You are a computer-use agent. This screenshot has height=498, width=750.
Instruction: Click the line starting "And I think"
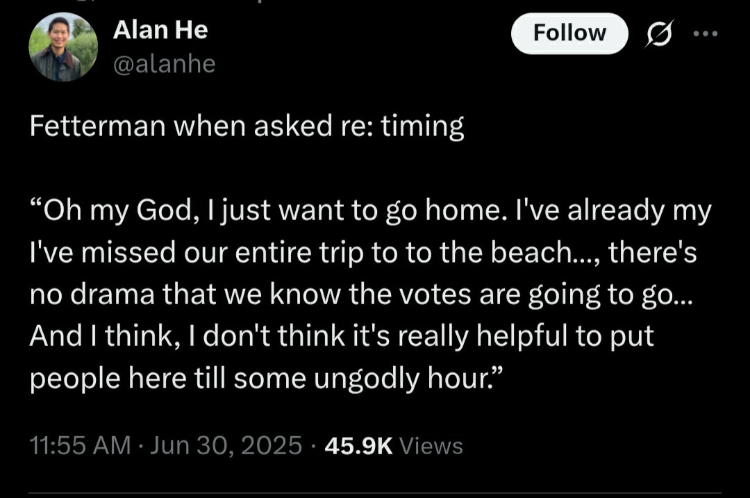tap(342, 336)
